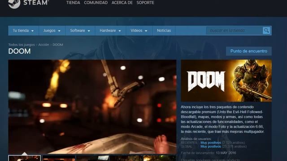The image size is (287, 161).
Task: Select the fifth media thumbnail
Action: tap(160, 158)
